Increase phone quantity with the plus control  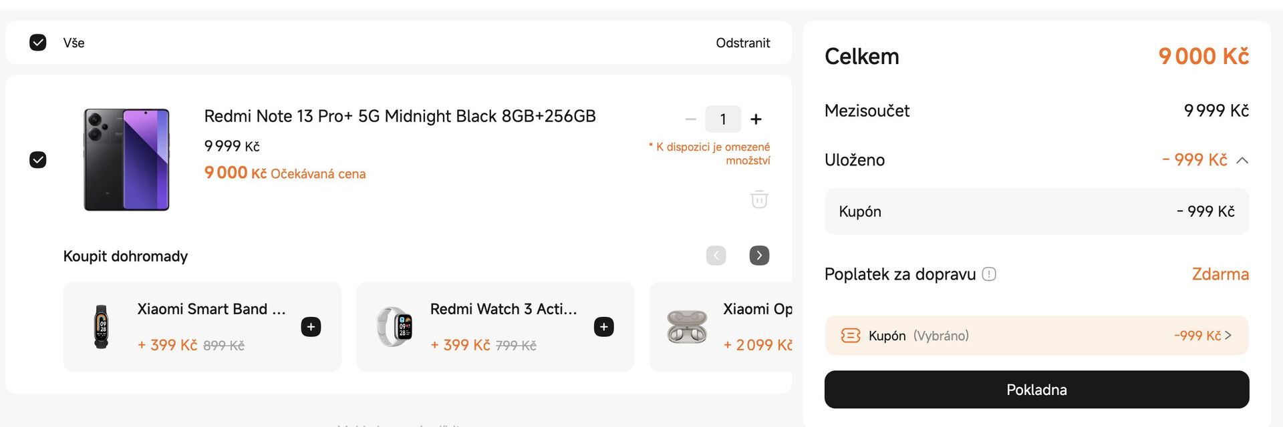tap(756, 119)
